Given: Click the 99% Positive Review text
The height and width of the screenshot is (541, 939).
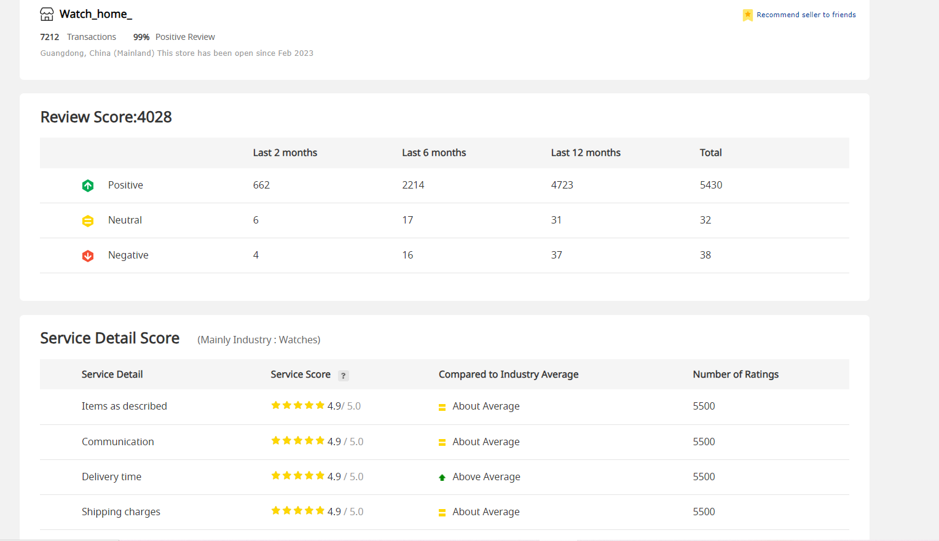Looking at the screenshot, I should pyautogui.click(x=174, y=37).
